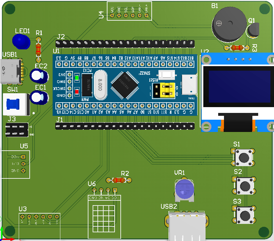Select the J1 pin header row
The height and width of the screenshot is (241, 274).
(x=125, y=126)
